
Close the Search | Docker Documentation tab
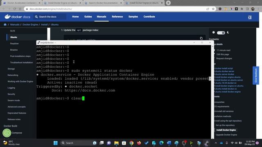tap(121, 3)
